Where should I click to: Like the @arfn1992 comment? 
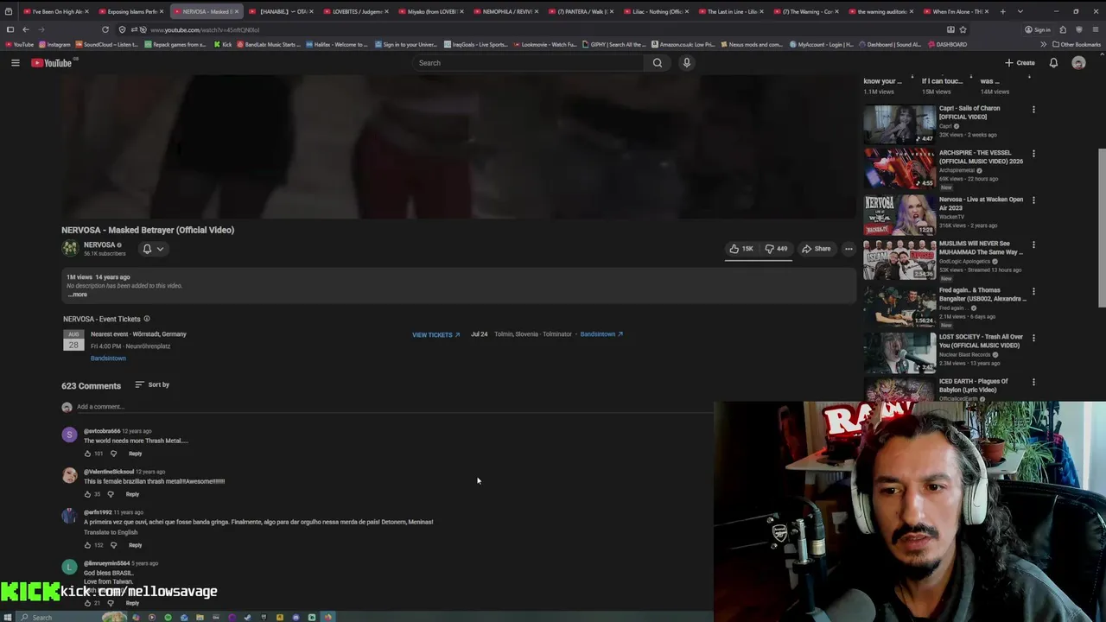tap(87, 545)
